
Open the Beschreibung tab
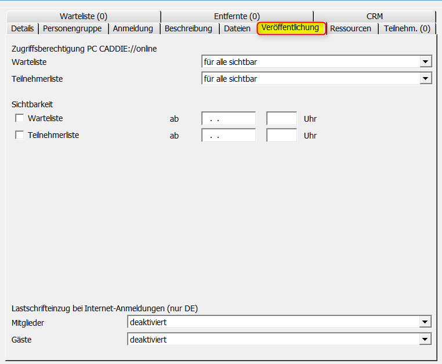189,28
